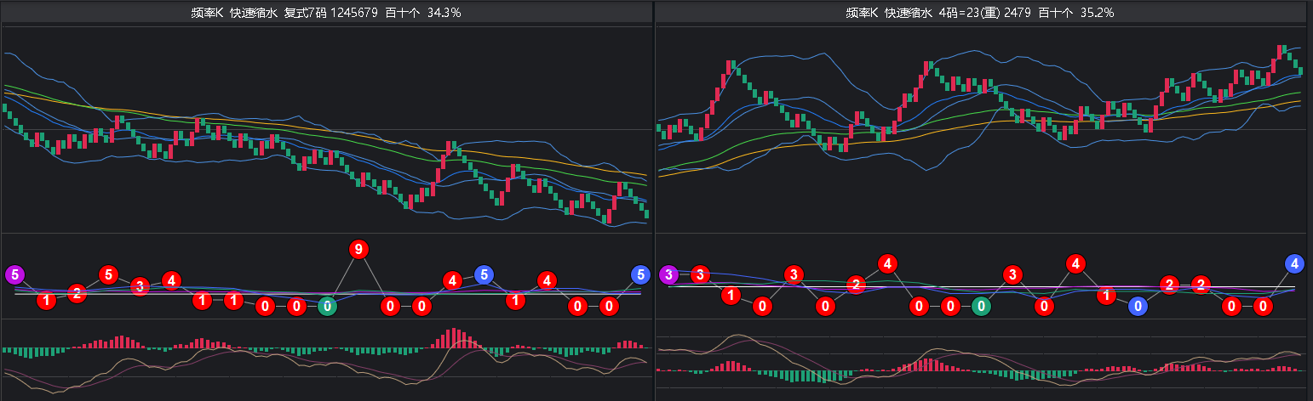Select the green 0 marker in right chart

982,306
